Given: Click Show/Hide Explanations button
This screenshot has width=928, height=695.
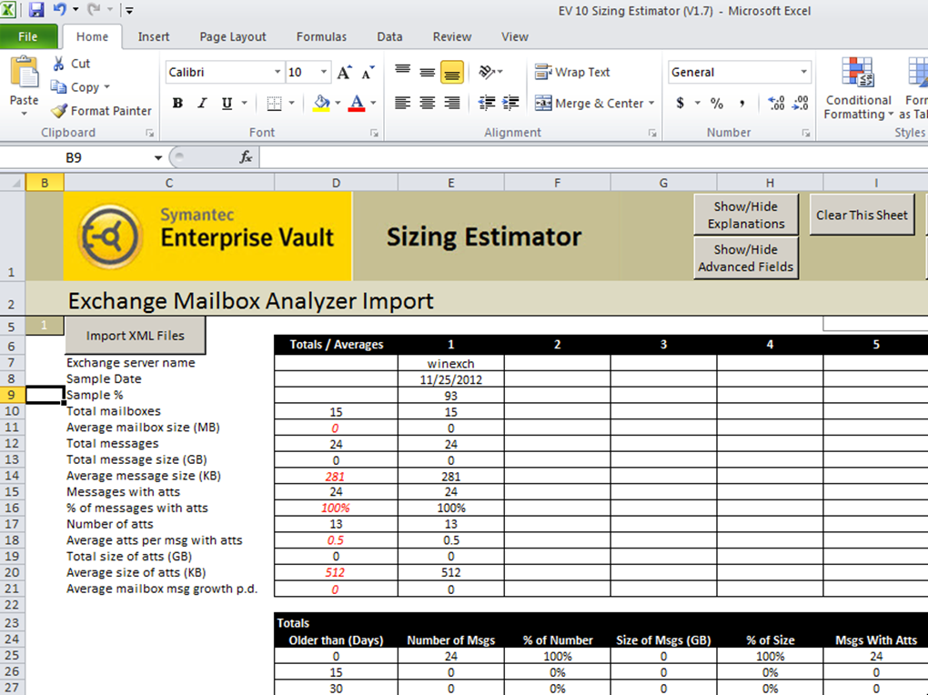Looking at the screenshot, I should [x=746, y=215].
